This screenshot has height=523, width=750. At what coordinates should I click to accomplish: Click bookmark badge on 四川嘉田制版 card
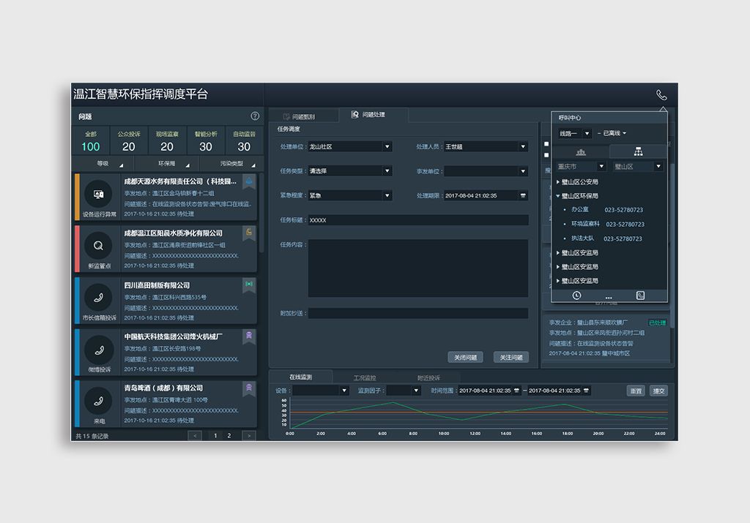tap(249, 285)
